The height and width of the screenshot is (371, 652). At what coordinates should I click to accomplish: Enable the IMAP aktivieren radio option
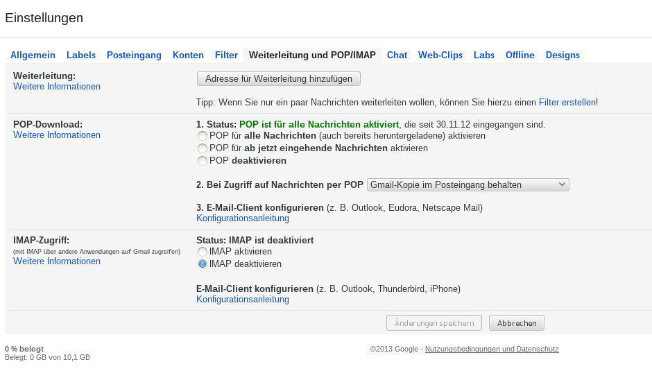click(203, 252)
